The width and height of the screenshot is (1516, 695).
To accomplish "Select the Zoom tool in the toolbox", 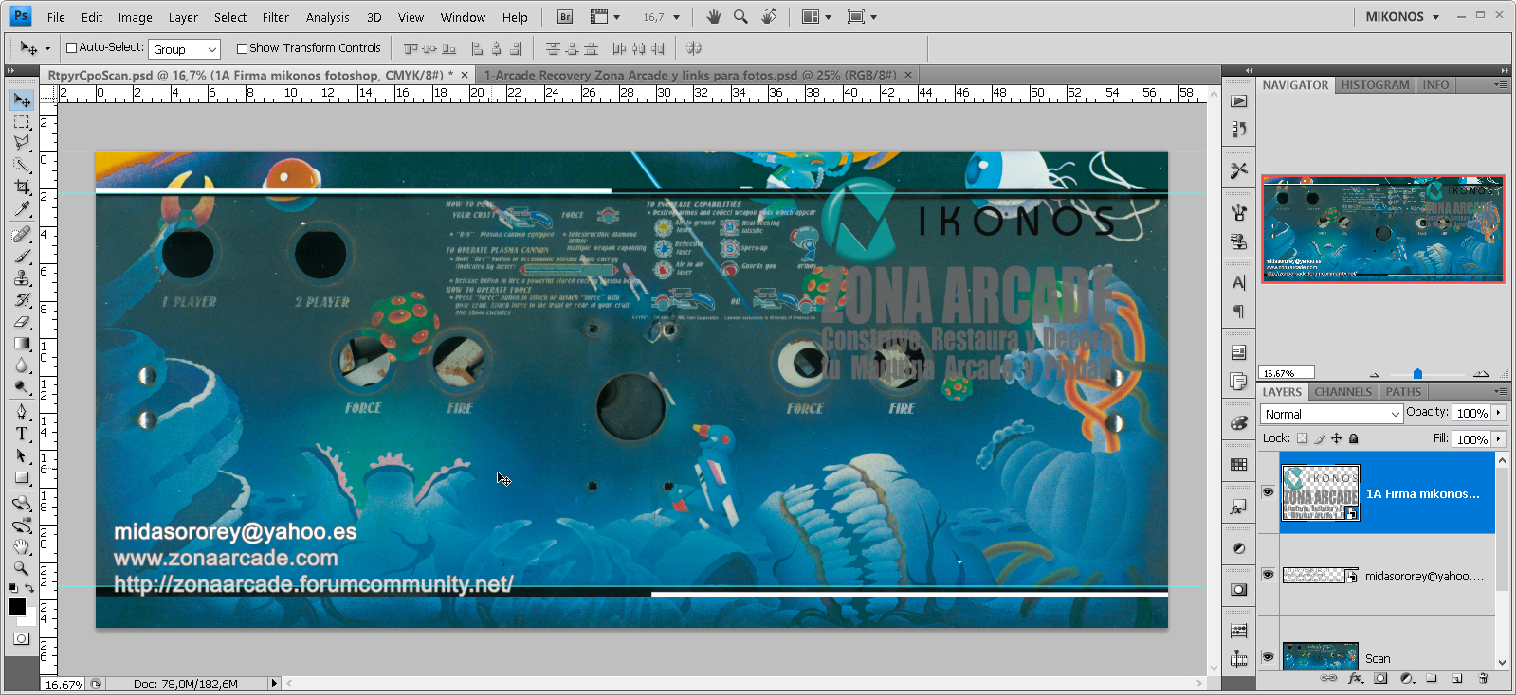I will coord(22,568).
